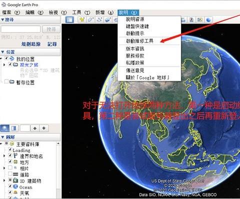Click the 規劃路線 link

31,44
